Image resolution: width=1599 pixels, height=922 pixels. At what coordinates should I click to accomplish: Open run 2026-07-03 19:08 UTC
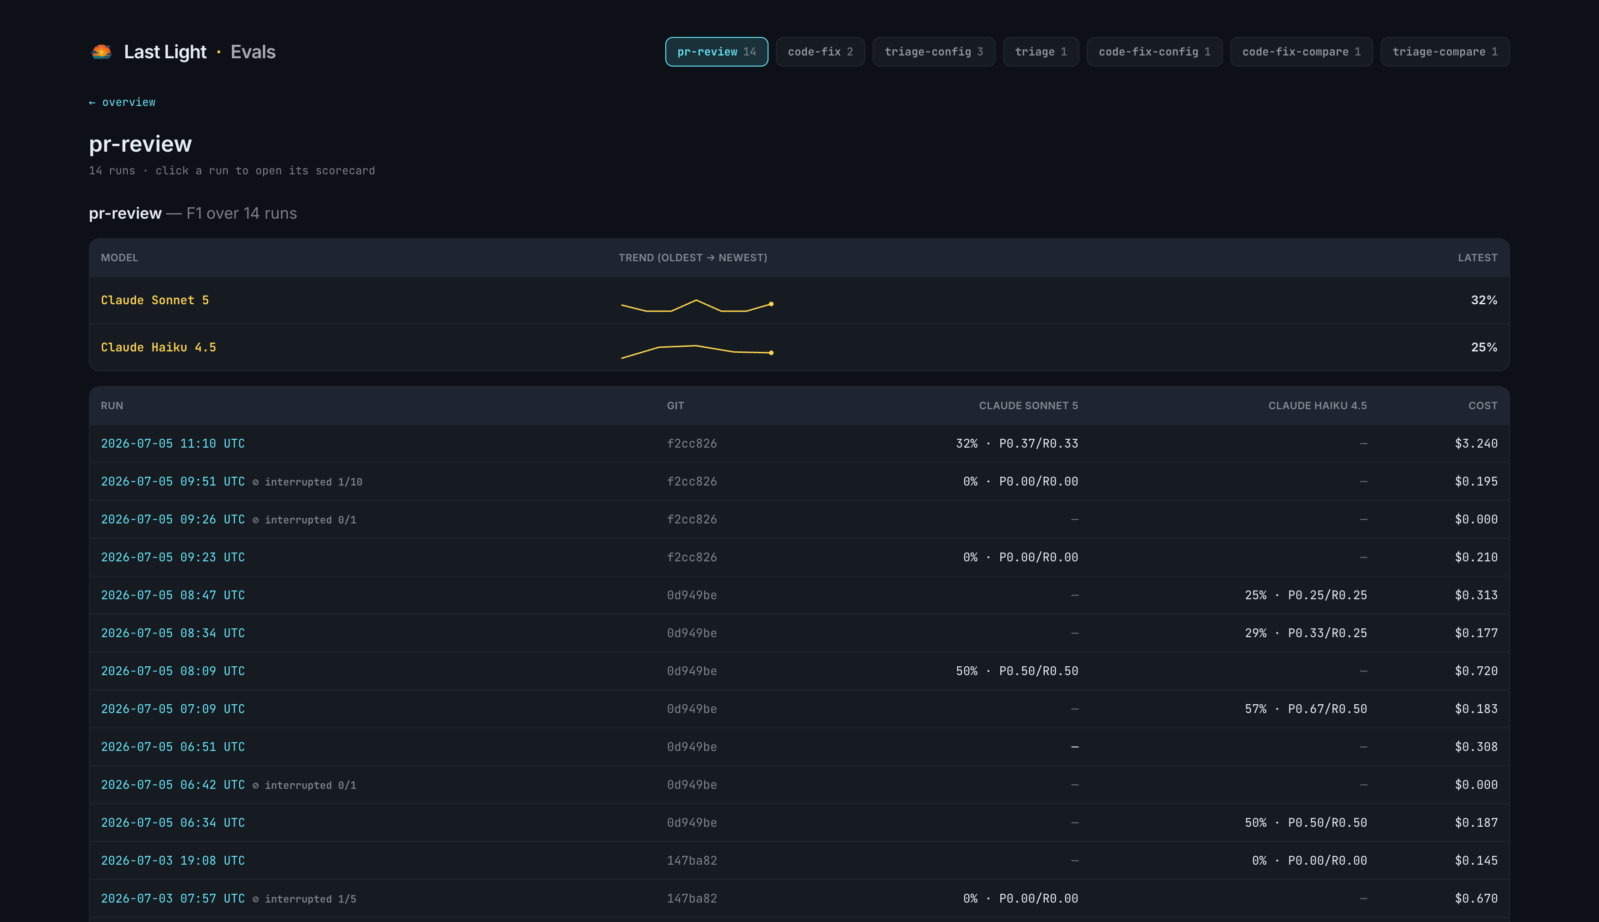pyautogui.click(x=172, y=861)
